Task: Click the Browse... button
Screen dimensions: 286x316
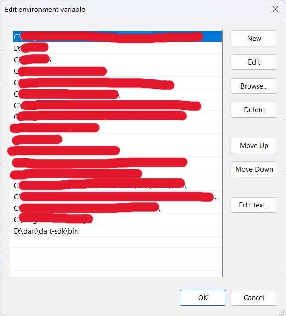Action: click(254, 86)
